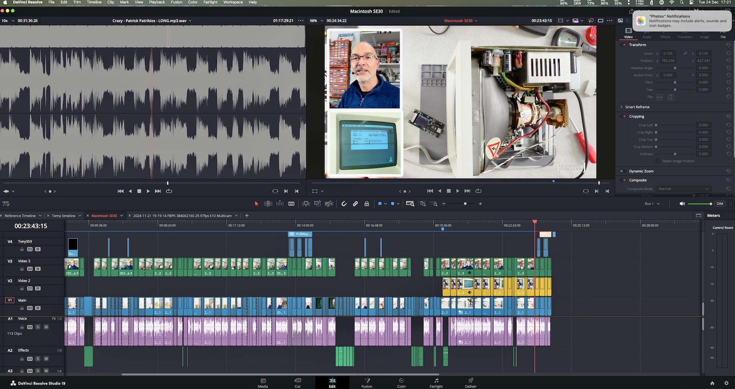Play forward in the timeline viewer
Screen dimensions: 735x389
[x=457, y=191]
